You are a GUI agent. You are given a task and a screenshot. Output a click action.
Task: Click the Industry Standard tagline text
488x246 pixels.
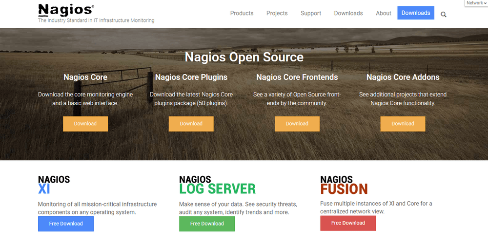pos(96,20)
